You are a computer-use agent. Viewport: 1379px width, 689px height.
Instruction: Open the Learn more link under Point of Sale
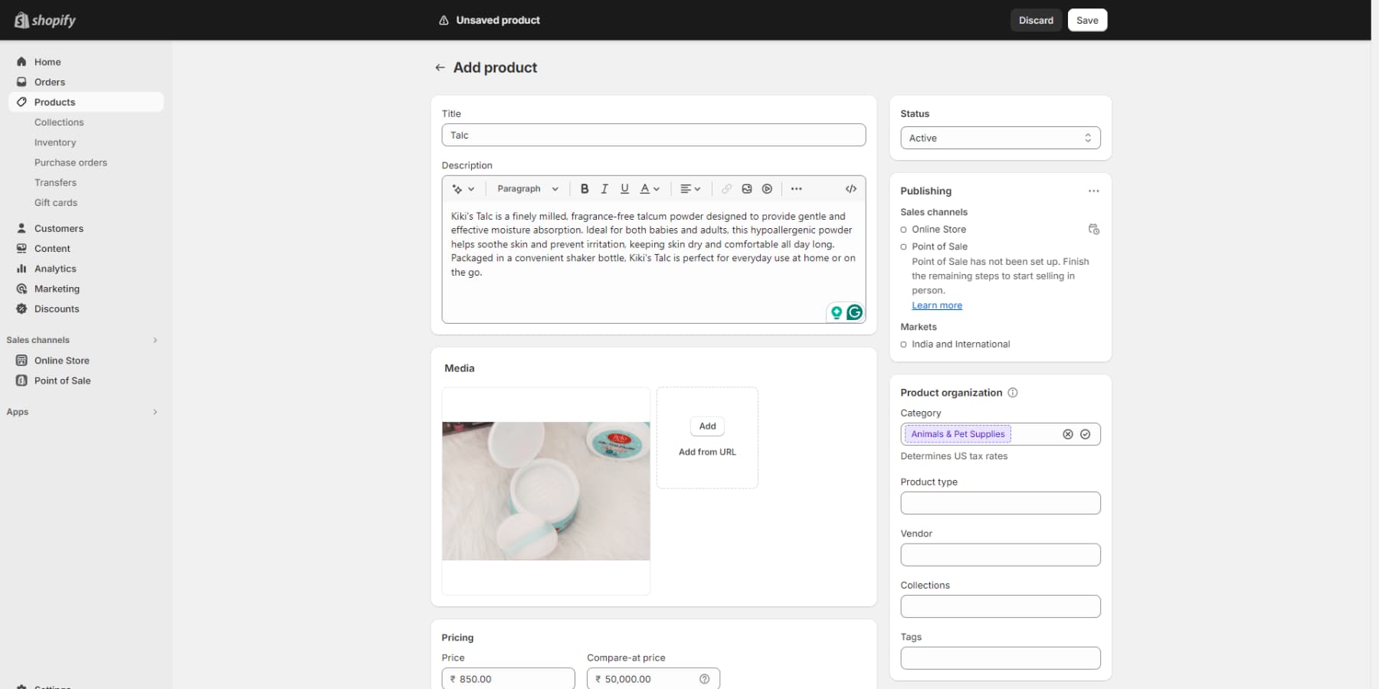[936, 305]
